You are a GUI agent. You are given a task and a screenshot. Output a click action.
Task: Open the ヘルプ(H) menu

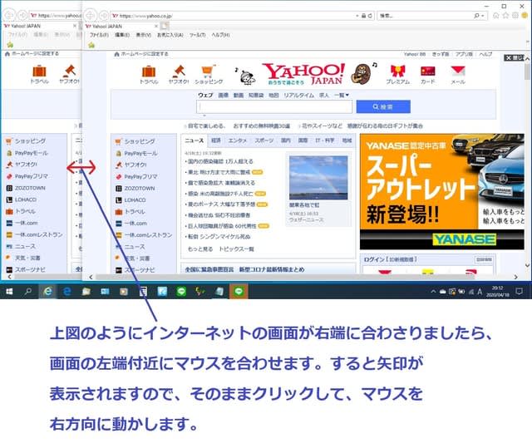(x=219, y=35)
